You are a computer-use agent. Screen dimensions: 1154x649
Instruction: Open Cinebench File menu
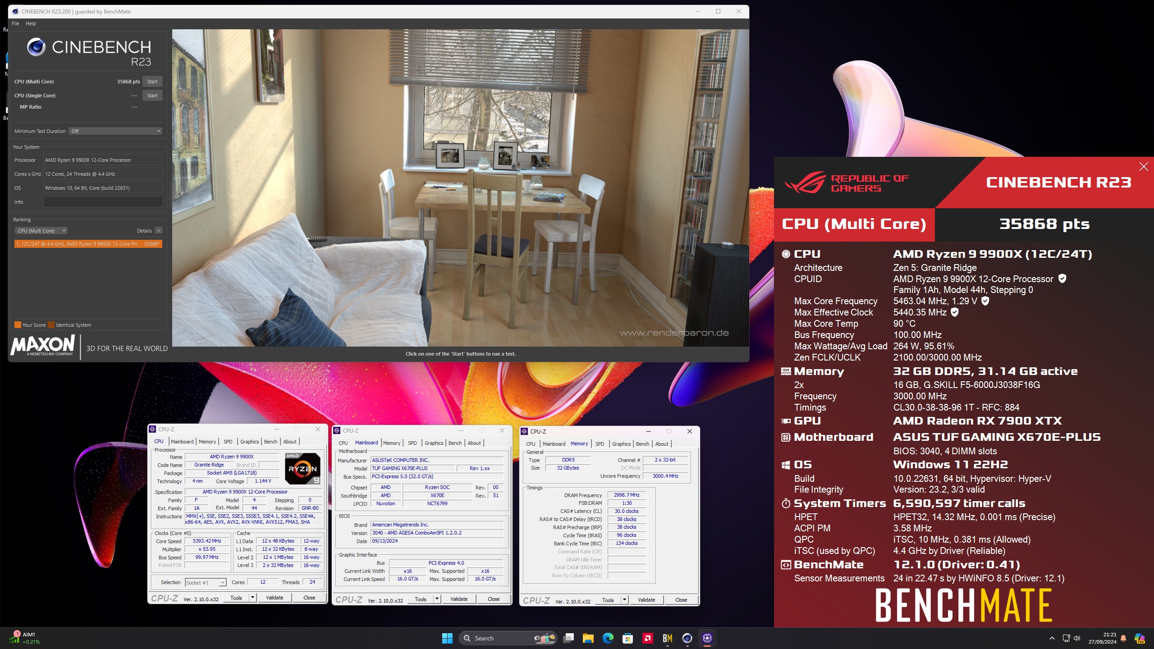pos(15,23)
